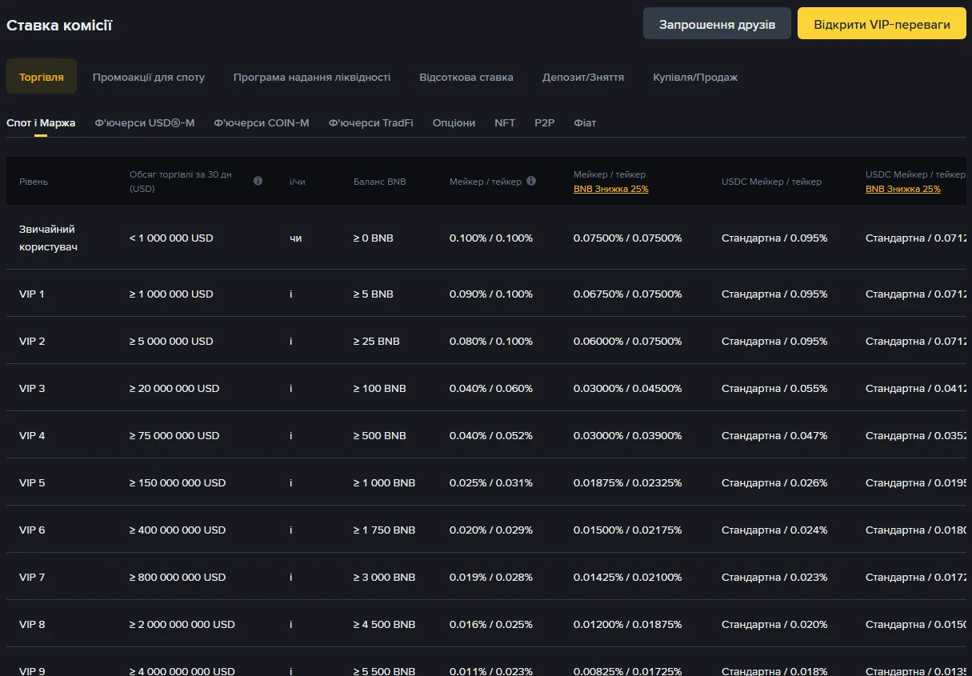Click '≥ 100 BNB' balance cell
Image resolution: width=972 pixels, height=676 pixels.
point(380,388)
